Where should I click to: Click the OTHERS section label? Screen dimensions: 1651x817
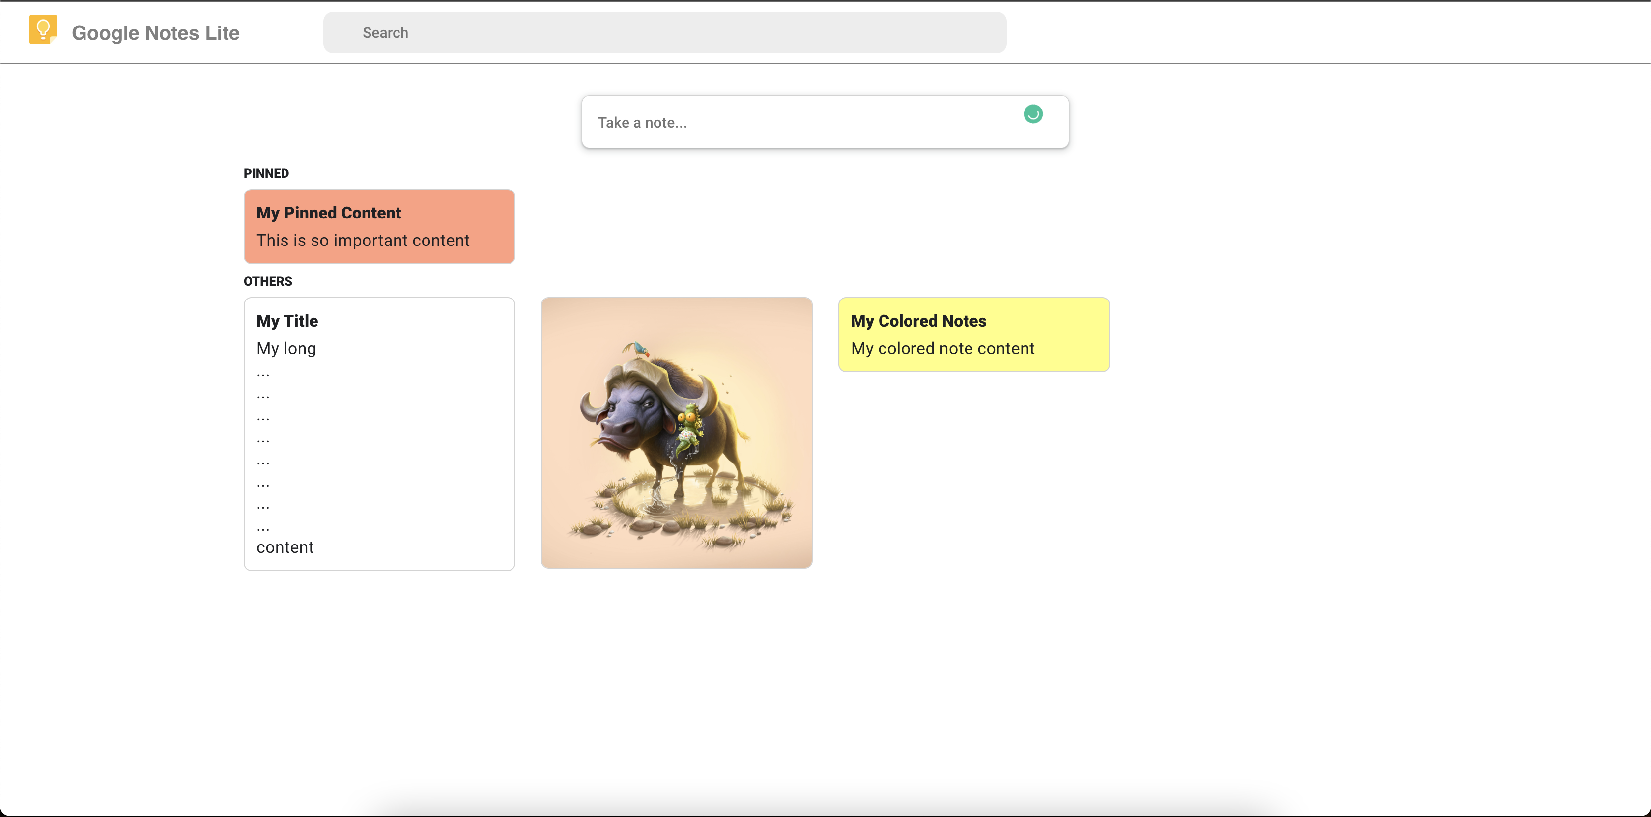click(268, 282)
